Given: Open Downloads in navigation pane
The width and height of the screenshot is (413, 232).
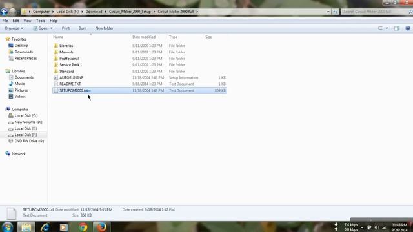Looking at the screenshot, I should tap(24, 52).
